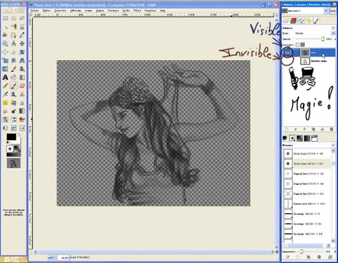Screen dimensions: 338x263
Task: Toggle zoom-on-resize button above vertical scrollbar
Action: (277, 15)
